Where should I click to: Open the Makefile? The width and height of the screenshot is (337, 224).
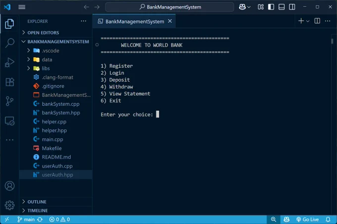(x=56, y=148)
